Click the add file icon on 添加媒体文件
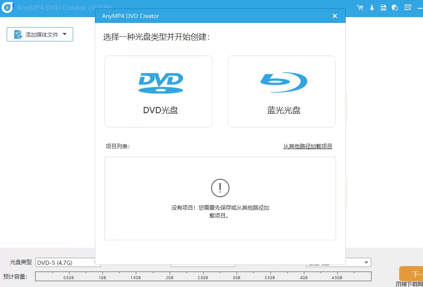The image size is (423, 287). click(18, 35)
